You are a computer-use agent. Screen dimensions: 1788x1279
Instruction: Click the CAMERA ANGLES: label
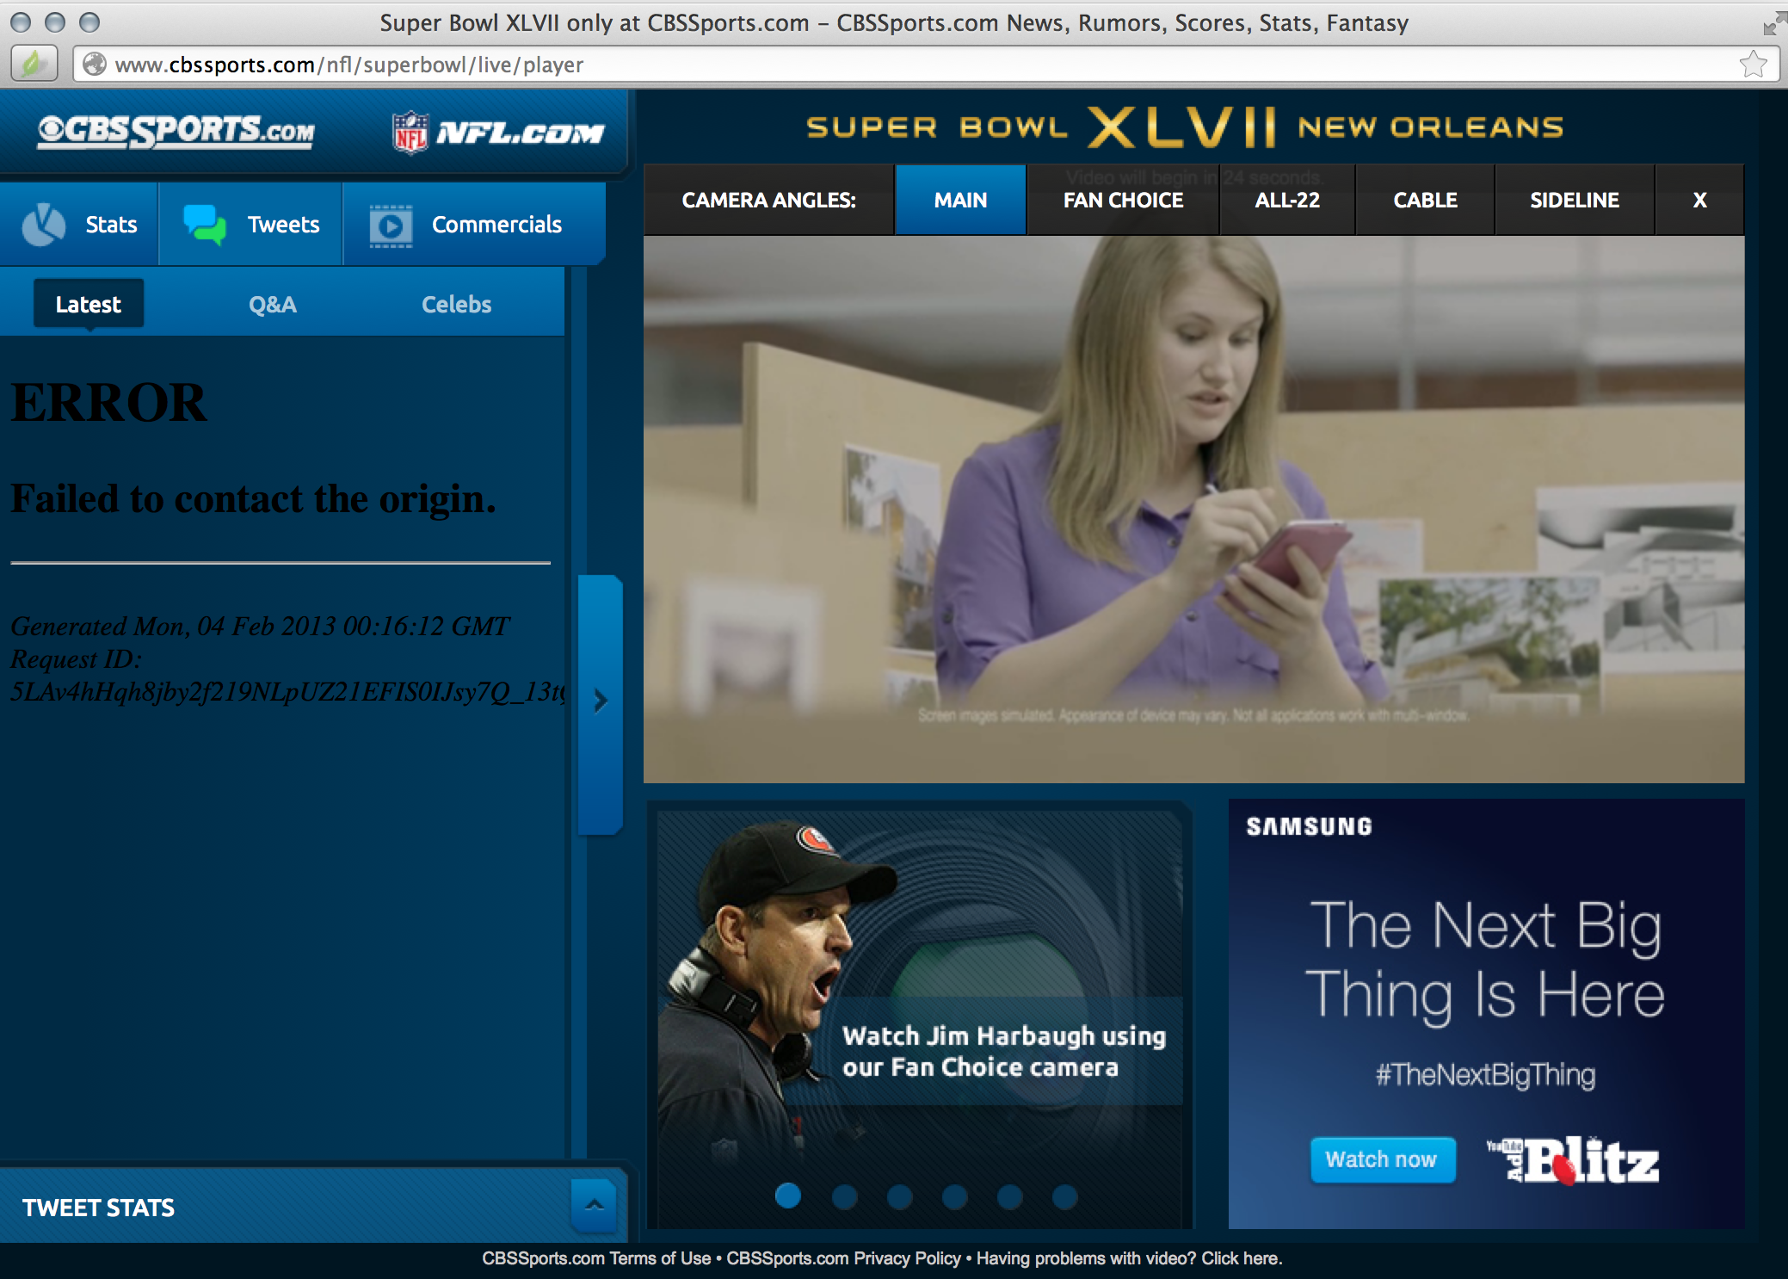(768, 200)
